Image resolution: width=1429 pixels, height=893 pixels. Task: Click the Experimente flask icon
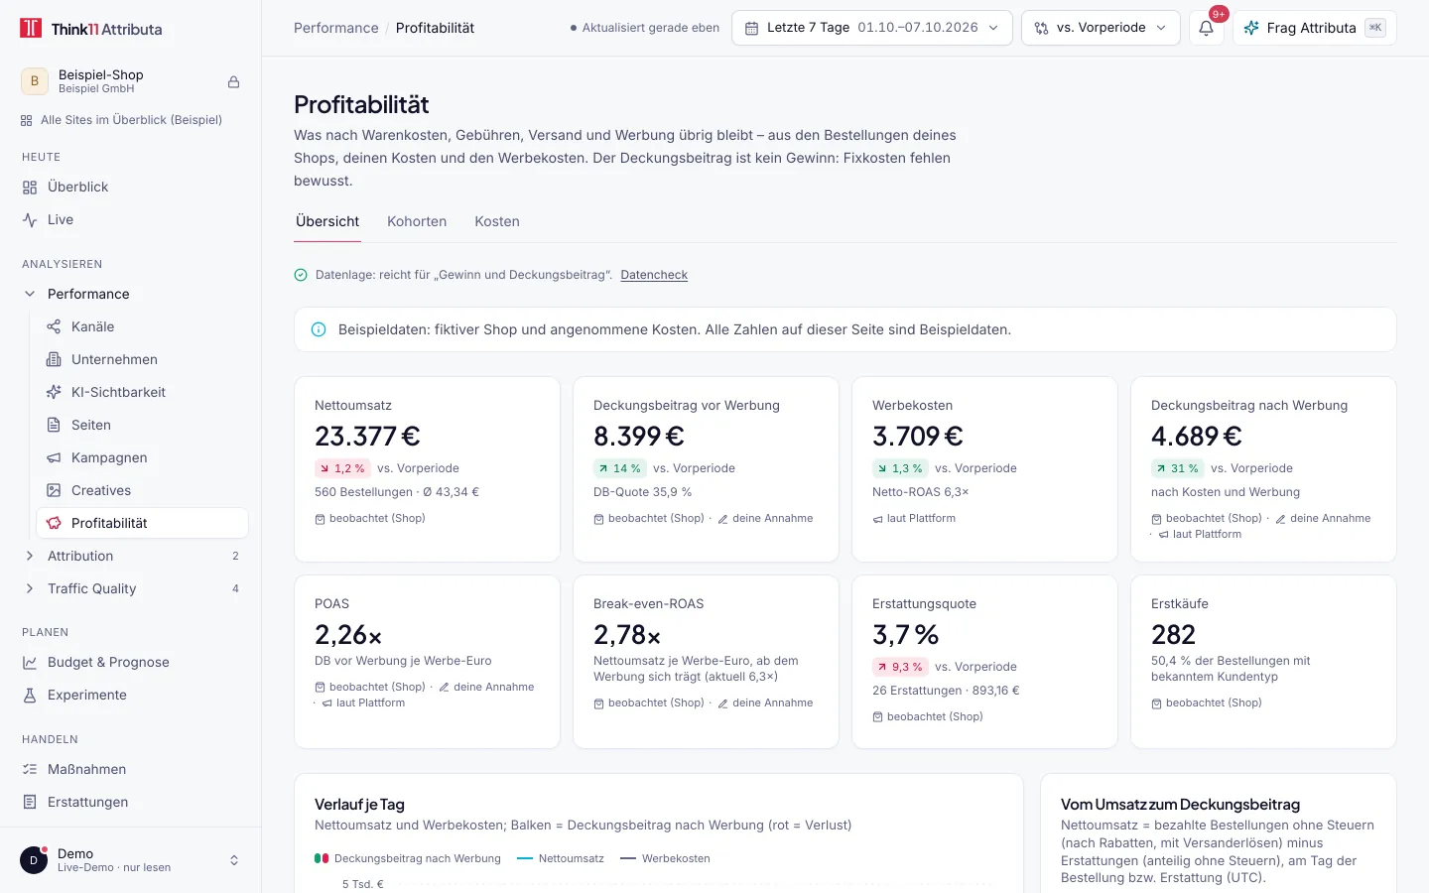click(30, 695)
